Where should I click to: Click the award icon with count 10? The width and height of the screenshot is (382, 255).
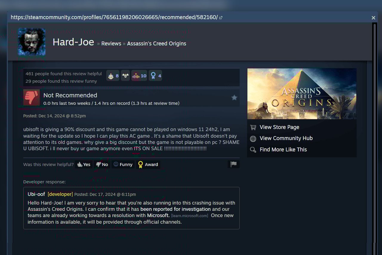tap(139, 76)
